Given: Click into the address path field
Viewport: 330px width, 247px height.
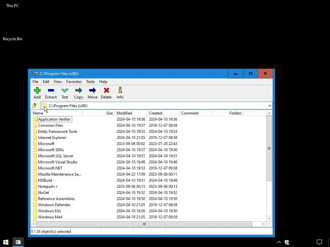Looking at the screenshot, I should (157, 105).
